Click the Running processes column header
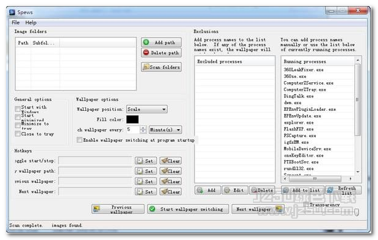The height and width of the screenshot is (240, 378). [x=318, y=62]
